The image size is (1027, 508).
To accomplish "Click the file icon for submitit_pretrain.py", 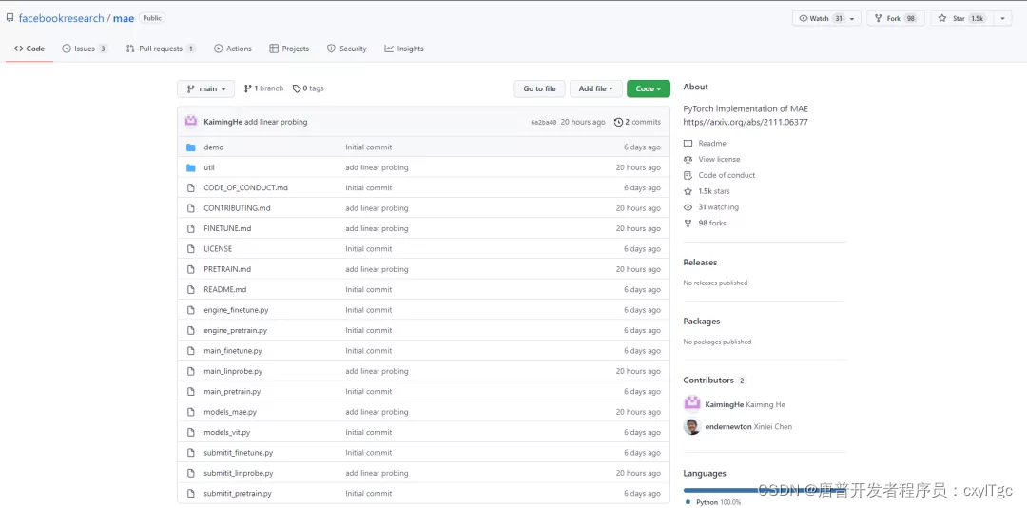I will click(x=190, y=493).
